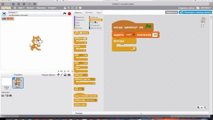Open the language globe menu
The height and width of the screenshot is (120, 213).
click(x=15, y=8)
